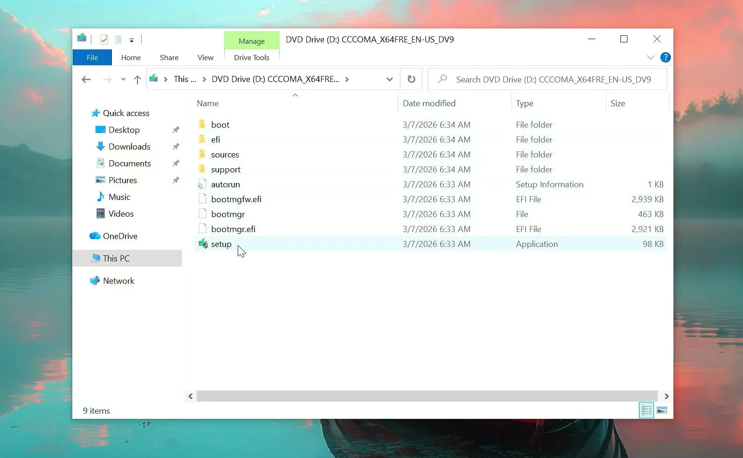Go back with the Back arrow
743x458 pixels.
pos(86,79)
